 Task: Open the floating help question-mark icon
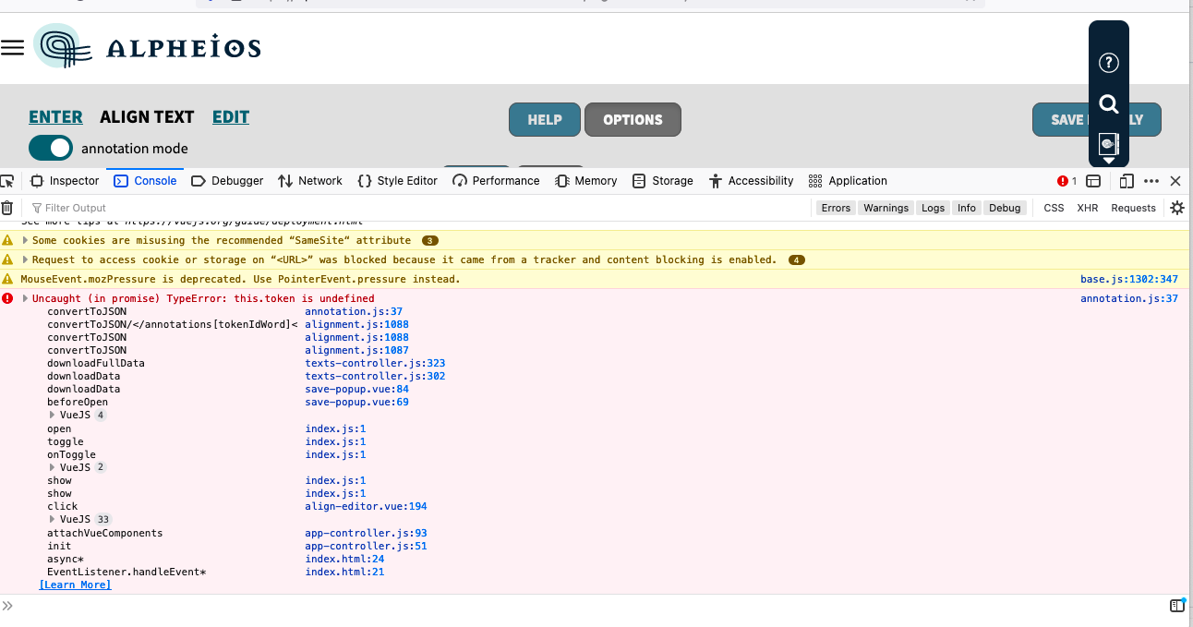coord(1108,63)
